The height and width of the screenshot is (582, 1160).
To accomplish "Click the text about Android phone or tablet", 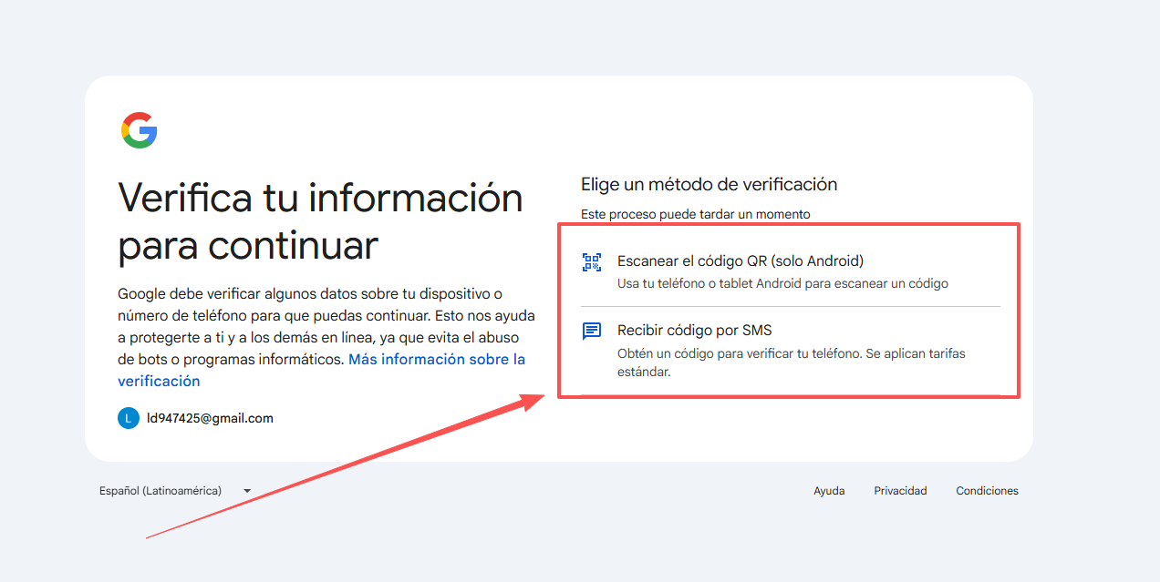I will [782, 283].
